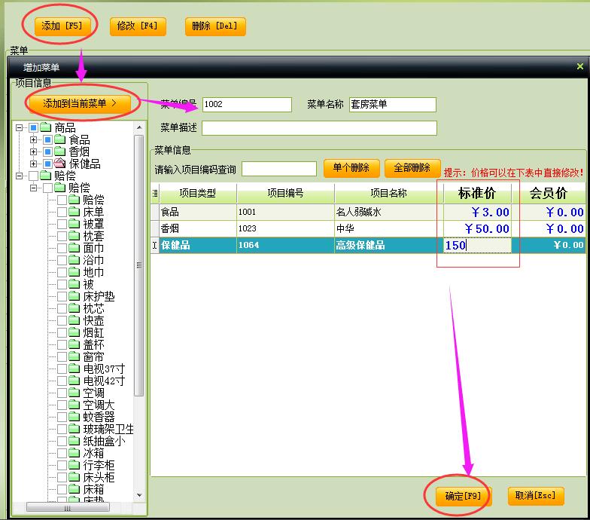Click the 全部删除 button

point(412,168)
